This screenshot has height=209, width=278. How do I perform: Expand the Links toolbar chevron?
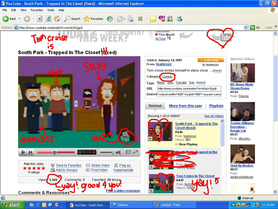[276, 27]
